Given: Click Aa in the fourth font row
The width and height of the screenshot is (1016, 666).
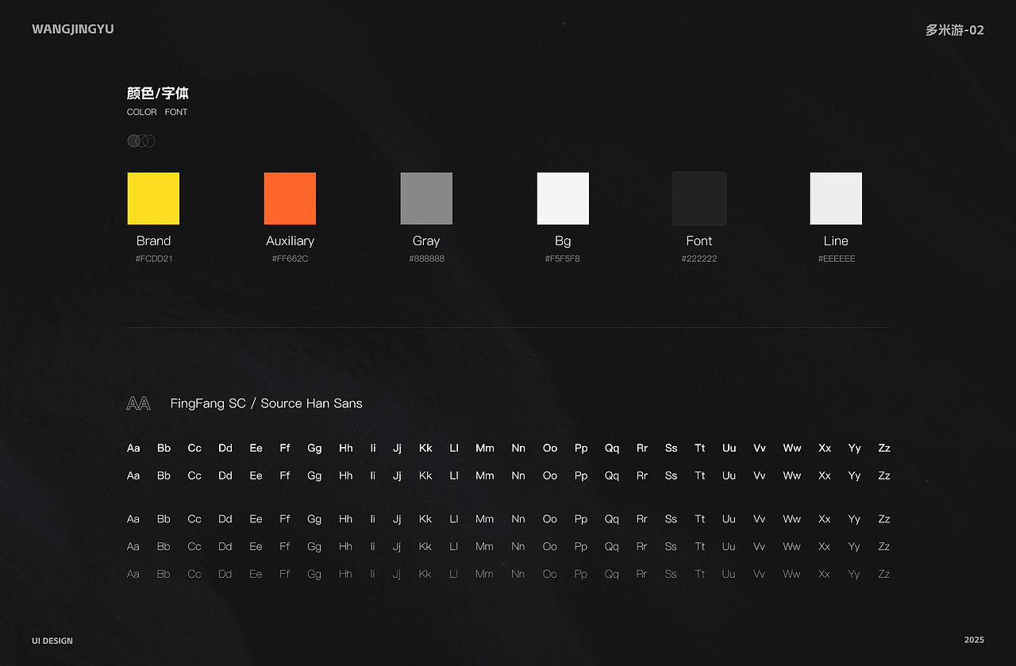Looking at the screenshot, I should [x=133, y=546].
